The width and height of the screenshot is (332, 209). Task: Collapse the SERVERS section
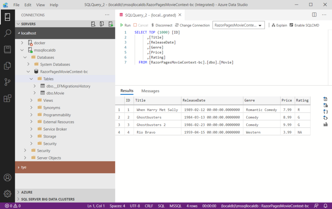point(18,24)
